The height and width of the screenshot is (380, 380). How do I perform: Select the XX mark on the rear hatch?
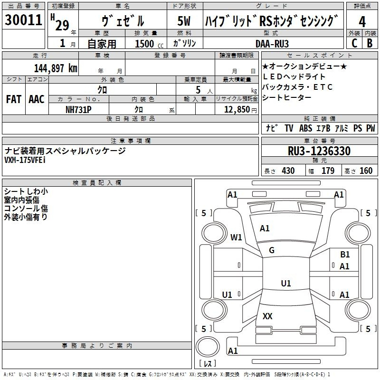pyautogui.click(x=267, y=316)
